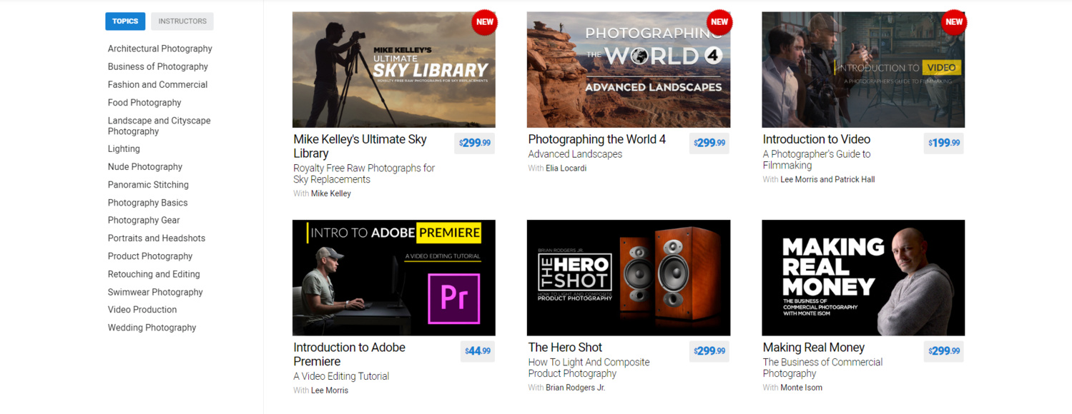Click the Introduction to Video title link
The height and width of the screenshot is (414, 1072).
click(x=816, y=139)
